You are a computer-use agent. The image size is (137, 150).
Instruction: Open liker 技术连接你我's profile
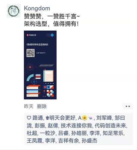76,125
